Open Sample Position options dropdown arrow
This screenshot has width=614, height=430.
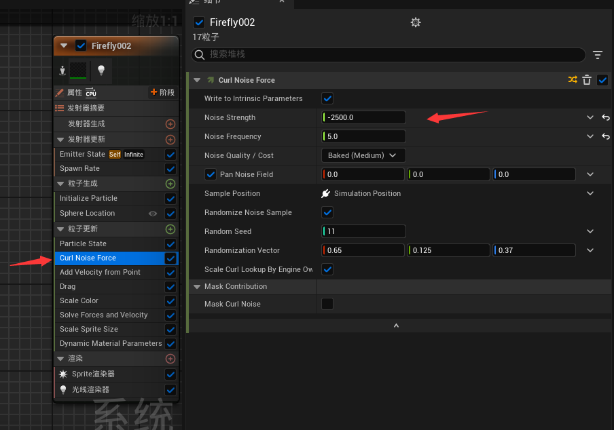[590, 193]
